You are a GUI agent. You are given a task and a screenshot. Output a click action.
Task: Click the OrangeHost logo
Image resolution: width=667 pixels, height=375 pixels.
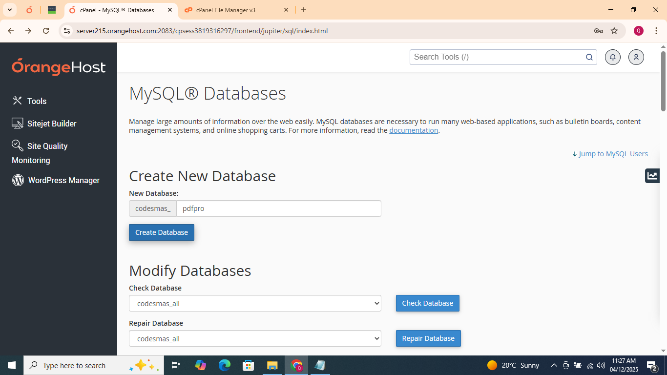coord(59,67)
